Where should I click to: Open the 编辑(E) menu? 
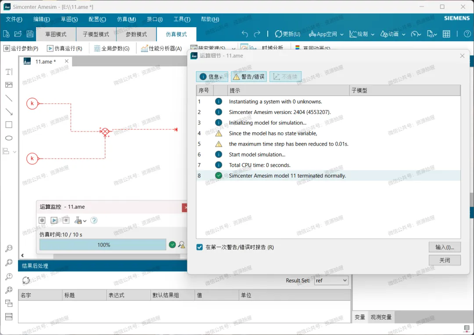pos(41,19)
